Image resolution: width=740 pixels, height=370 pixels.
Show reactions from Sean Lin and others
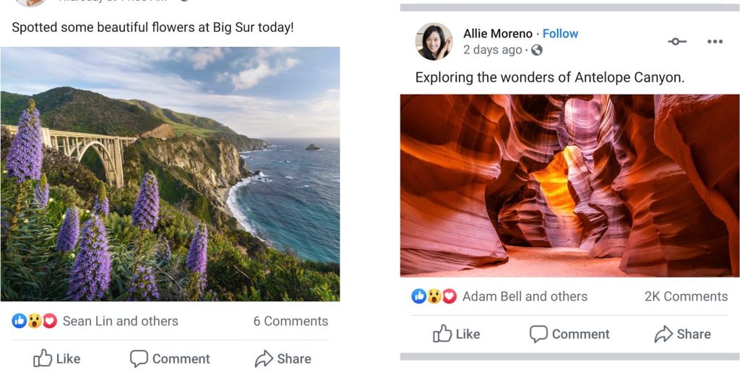point(120,321)
